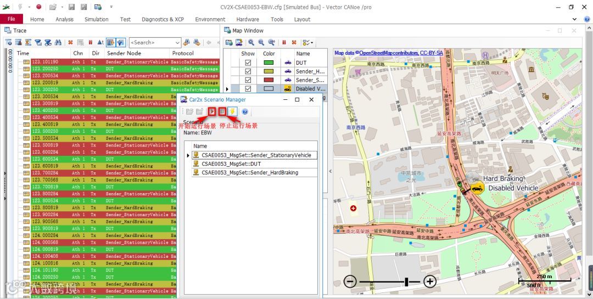This screenshot has width=593, height=299.
Task: Click search previous icon beside Trace search box
Action: pos(187,42)
